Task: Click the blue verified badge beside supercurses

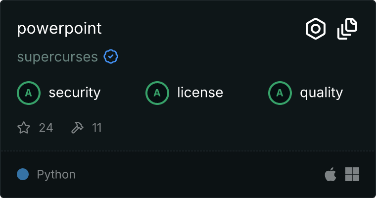Action: (x=111, y=56)
